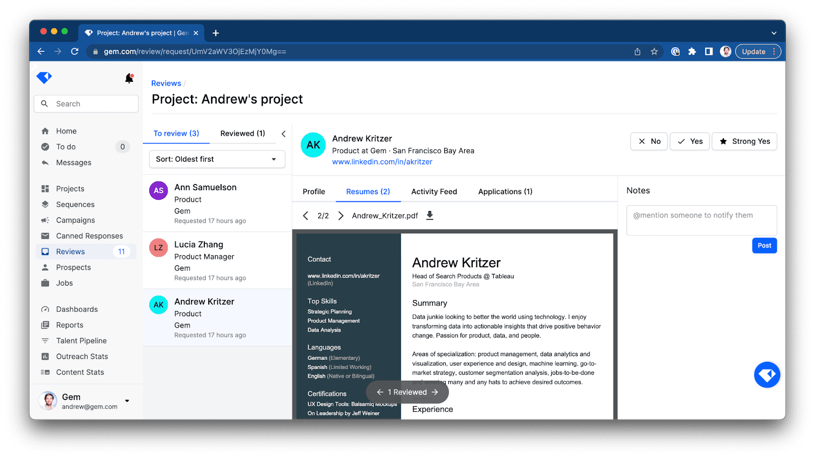815x458 pixels.
Task: Collapse the candidate list panel
Action: (x=284, y=133)
